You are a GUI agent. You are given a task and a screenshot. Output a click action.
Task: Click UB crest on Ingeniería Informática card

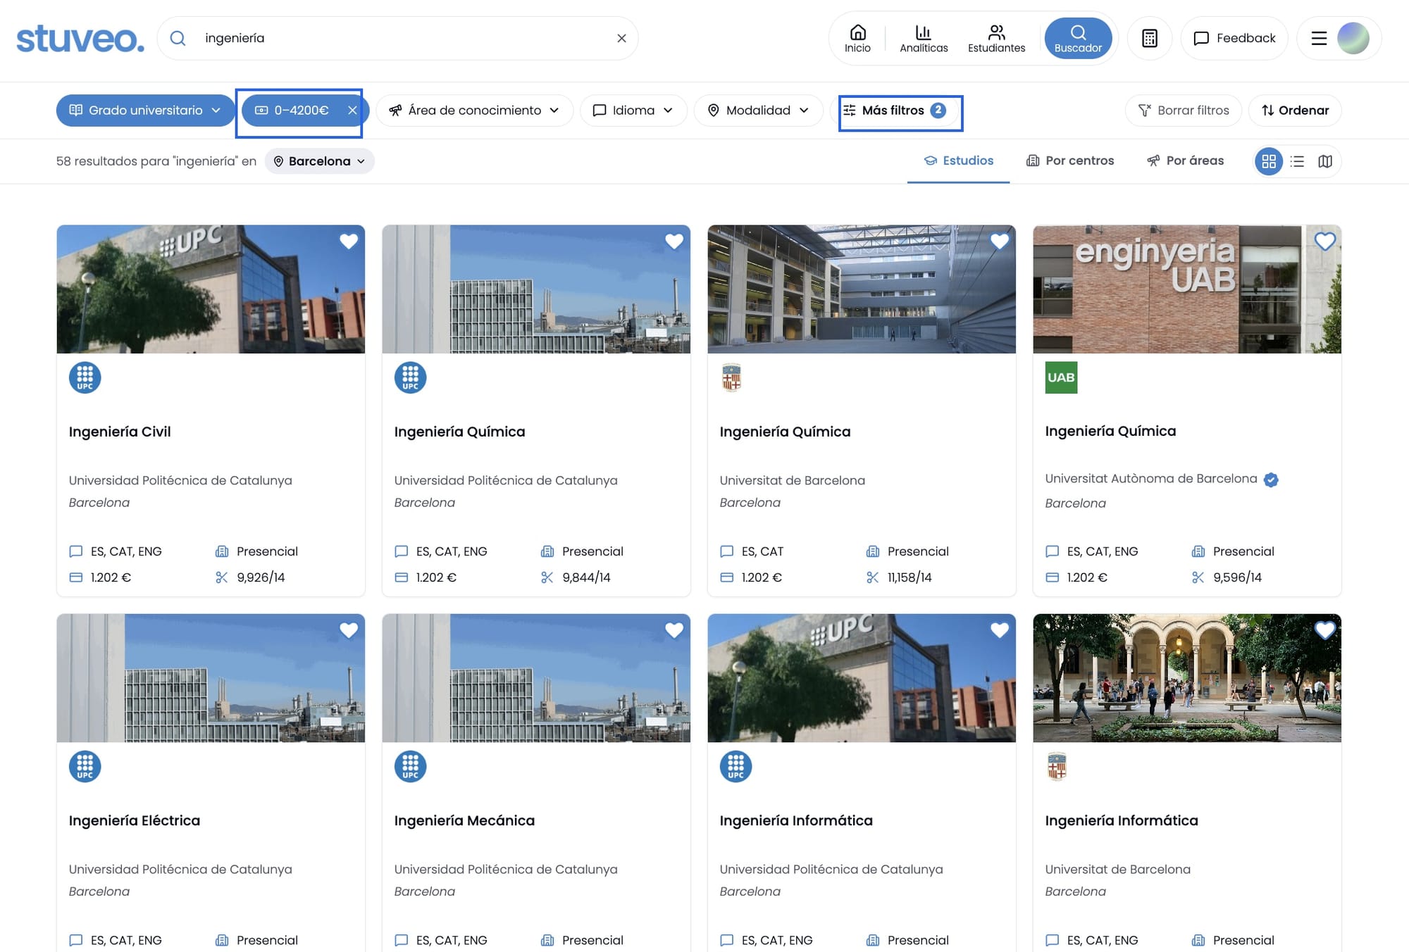pyautogui.click(x=1057, y=766)
